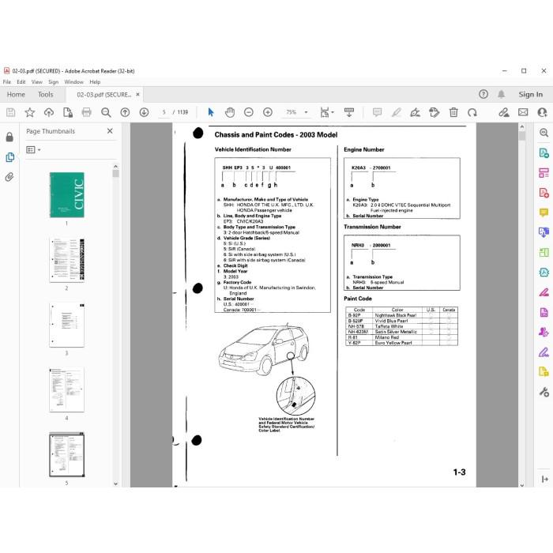Select the arrow Selection tool

211,112
